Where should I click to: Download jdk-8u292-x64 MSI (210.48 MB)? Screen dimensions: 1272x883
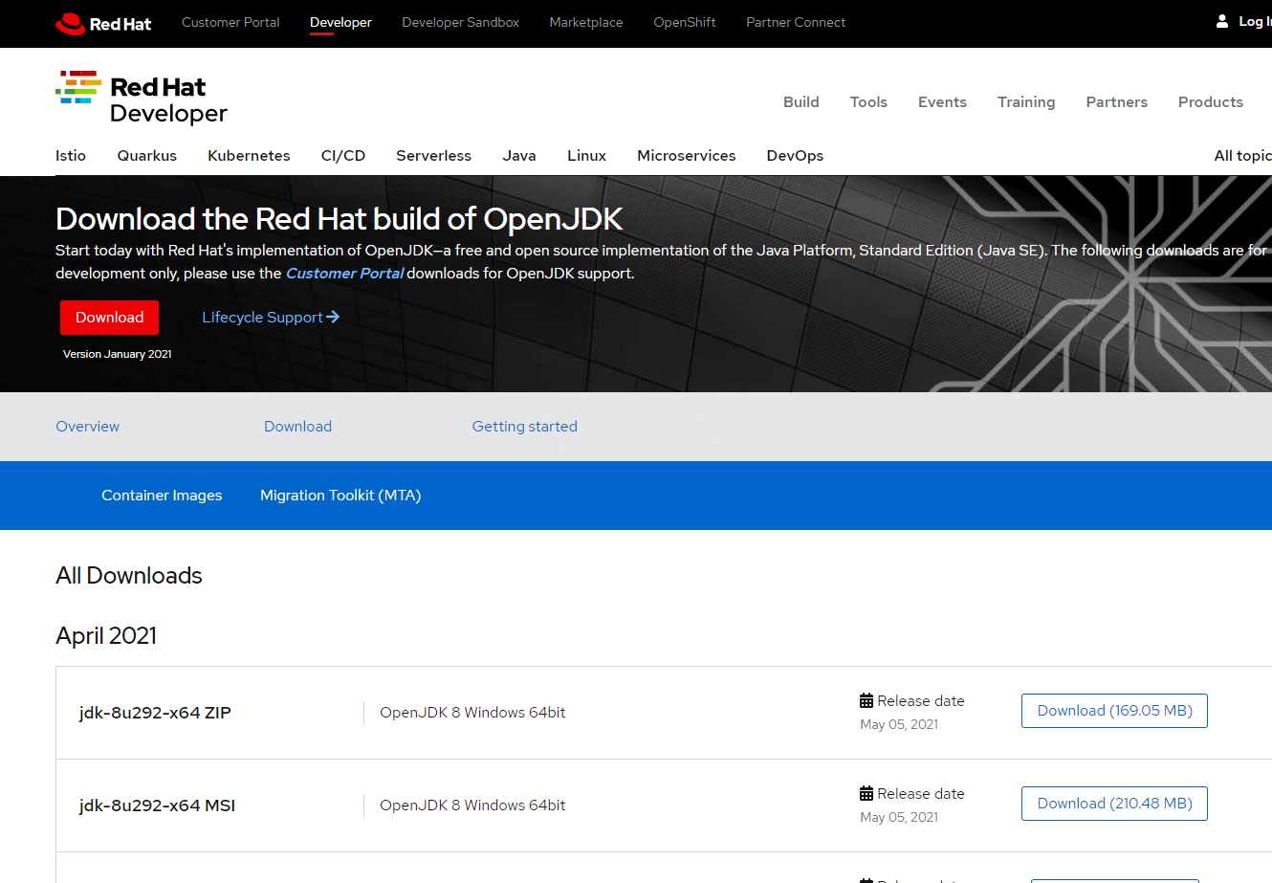pyautogui.click(x=1114, y=804)
